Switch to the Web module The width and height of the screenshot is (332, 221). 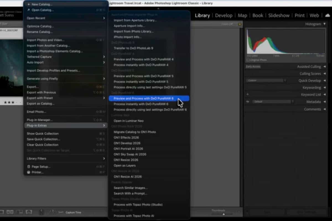(x=314, y=15)
